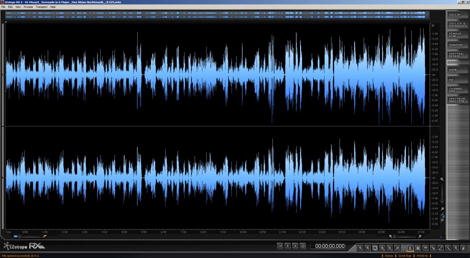Click the zoom out full (mirrored magnifier) icon
Screen dimensions: 470x258
click(x=397, y=248)
